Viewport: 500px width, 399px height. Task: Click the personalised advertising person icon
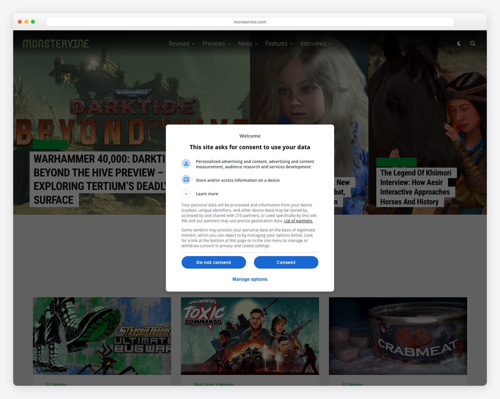click(x=186, y=164)
